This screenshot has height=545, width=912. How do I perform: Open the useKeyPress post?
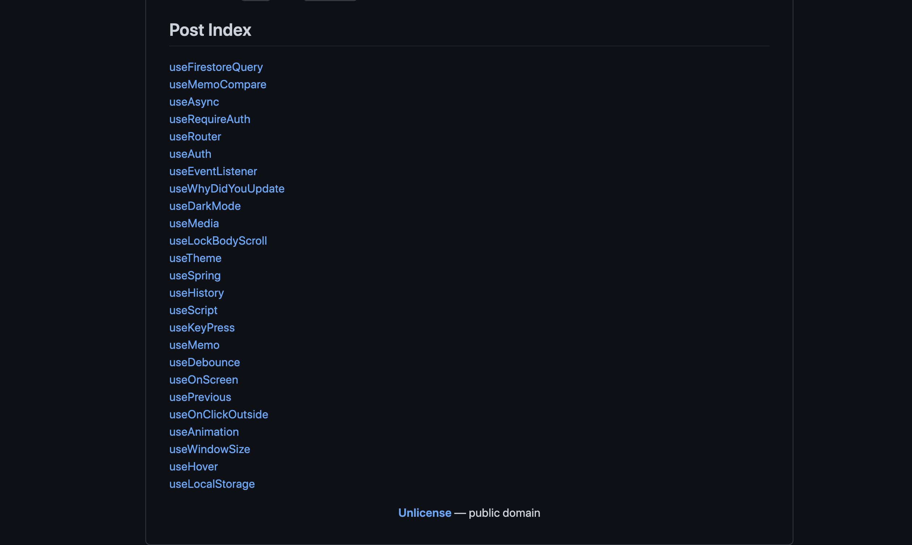click(202, 328)
